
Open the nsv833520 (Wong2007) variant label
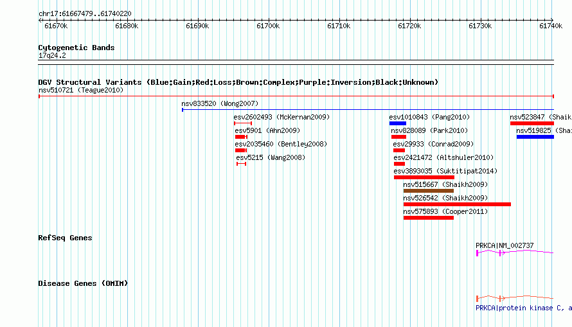point(220,103)
